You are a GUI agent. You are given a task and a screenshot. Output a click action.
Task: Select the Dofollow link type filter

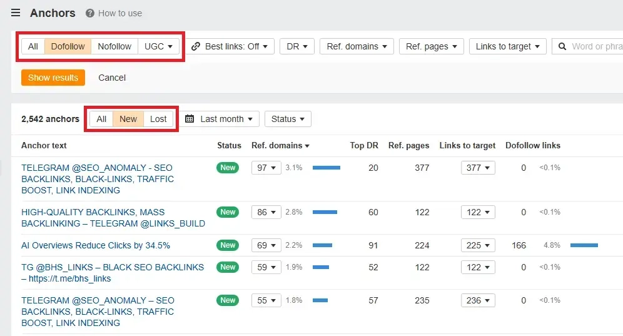[x=68, y=46]
